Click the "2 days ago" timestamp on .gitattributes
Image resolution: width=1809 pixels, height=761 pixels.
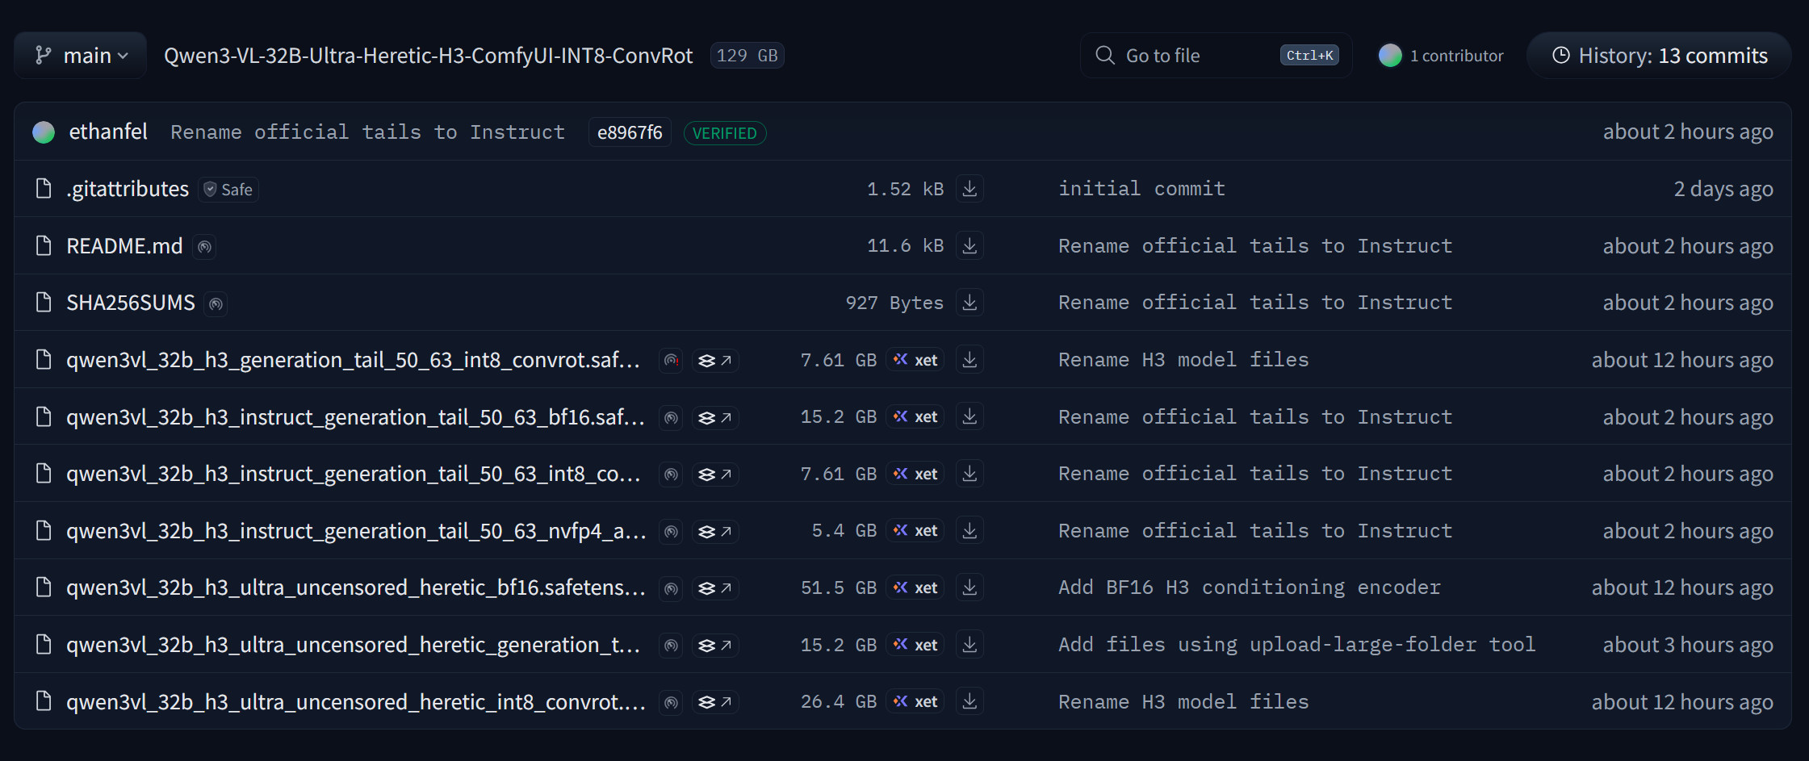[1723, 189]
